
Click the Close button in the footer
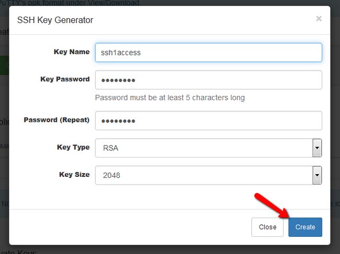pos(267,227)
